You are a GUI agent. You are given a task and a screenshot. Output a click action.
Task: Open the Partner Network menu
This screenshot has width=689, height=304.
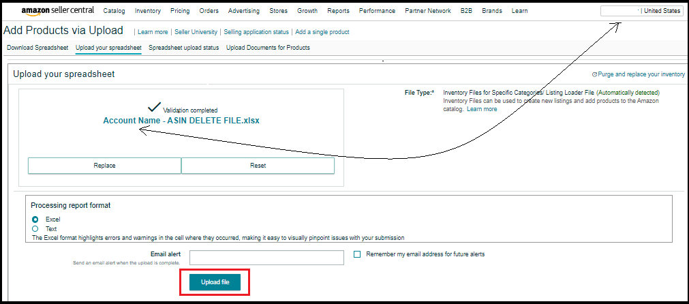tap(428, 10)
